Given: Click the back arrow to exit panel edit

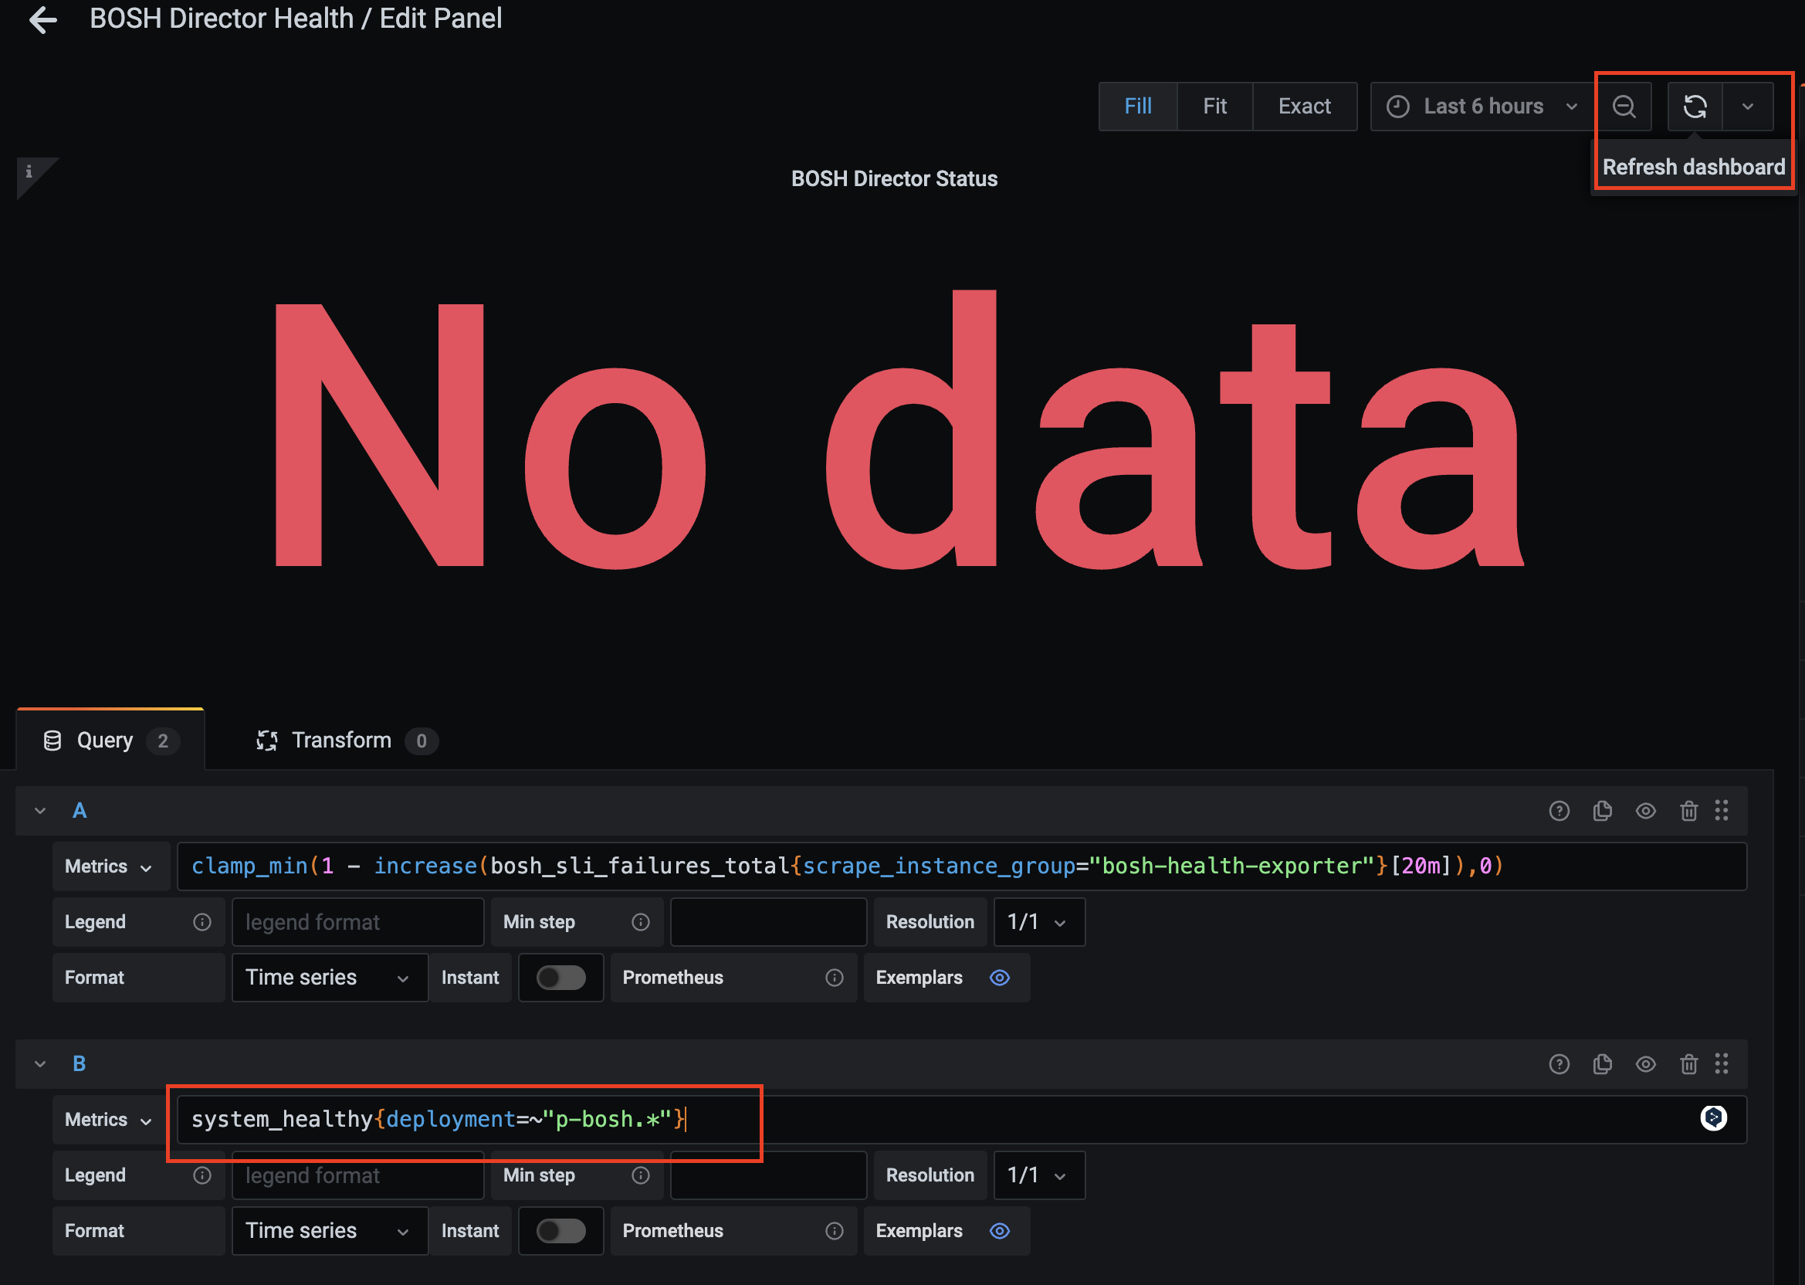Looking at the screenshot, I should click(x=42, y=20).
